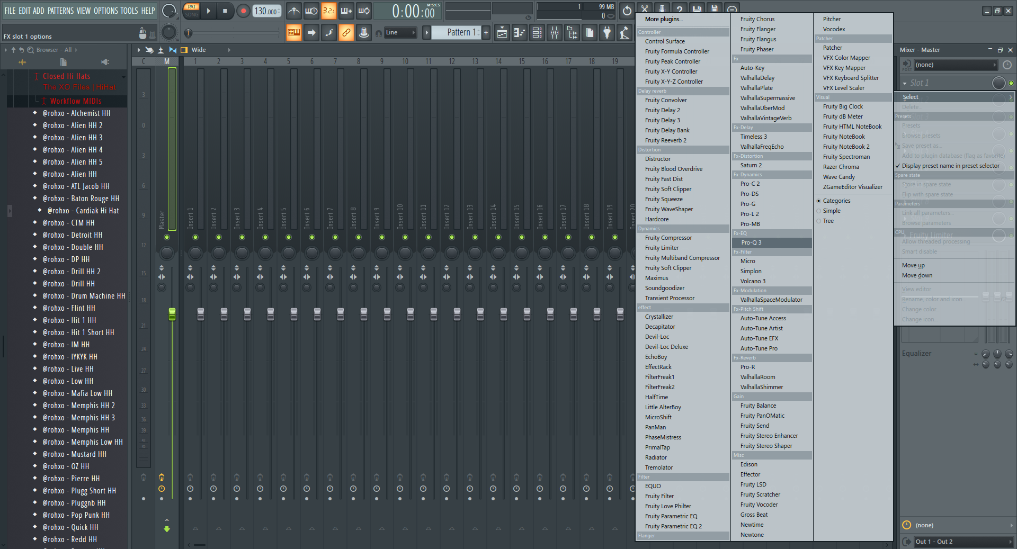This screenshot has height=549, width=1017.
Task: Start playback with the play button
Action: (x=208, y=11)
